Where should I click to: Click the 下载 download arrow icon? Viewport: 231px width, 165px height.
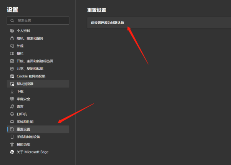click(12, 91)
